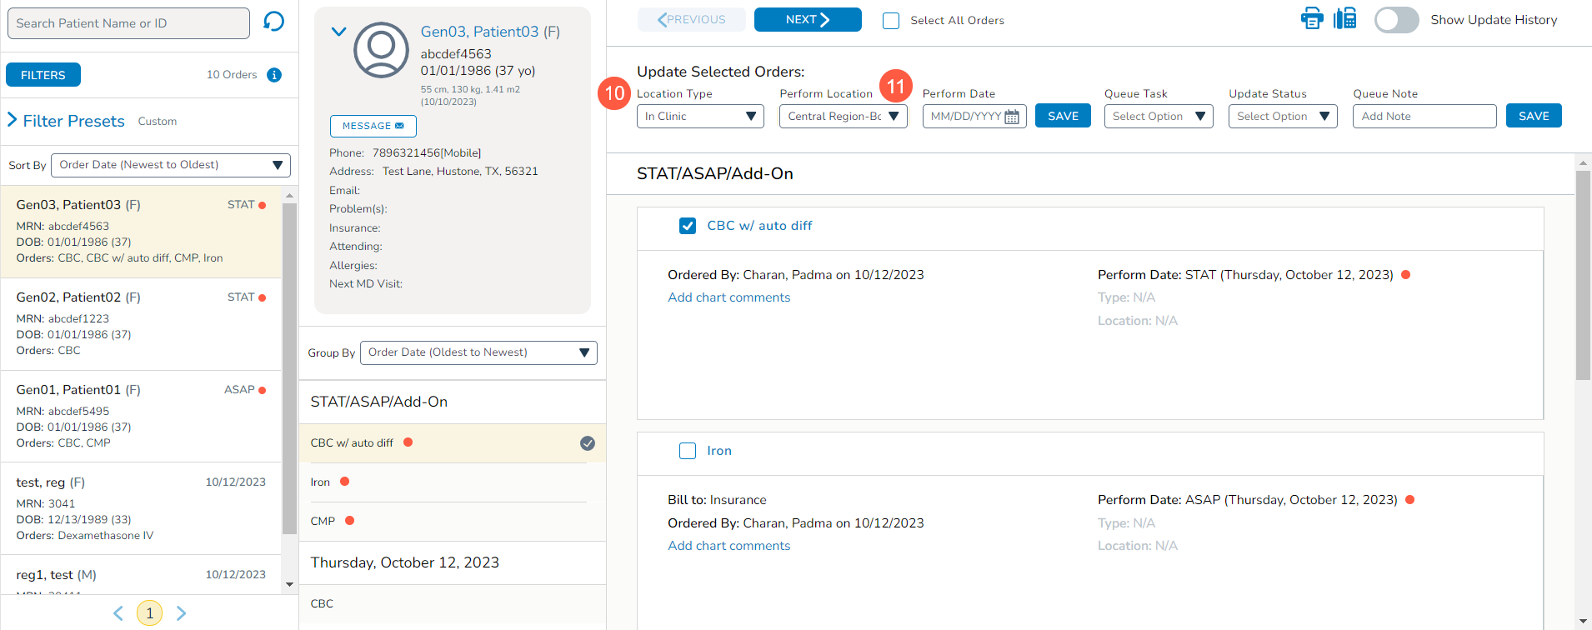Click the print orders icon
Screen dimensions: 1592x630
[1312, 19]
